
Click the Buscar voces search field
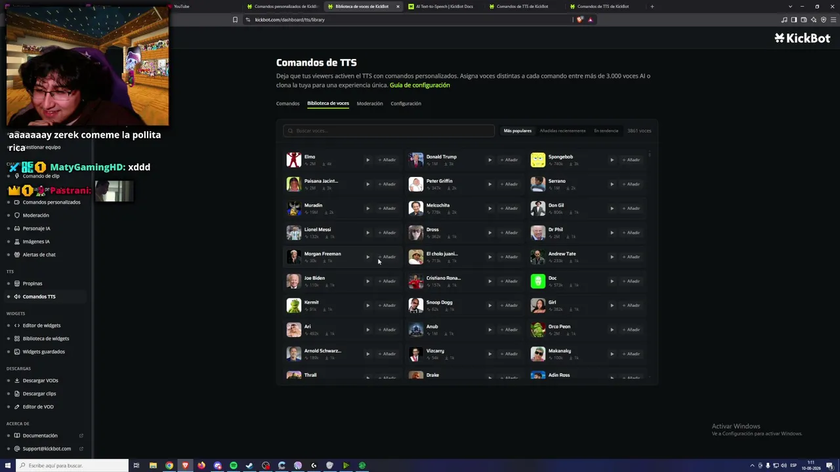pyautogui.click(x=388, y=131)
